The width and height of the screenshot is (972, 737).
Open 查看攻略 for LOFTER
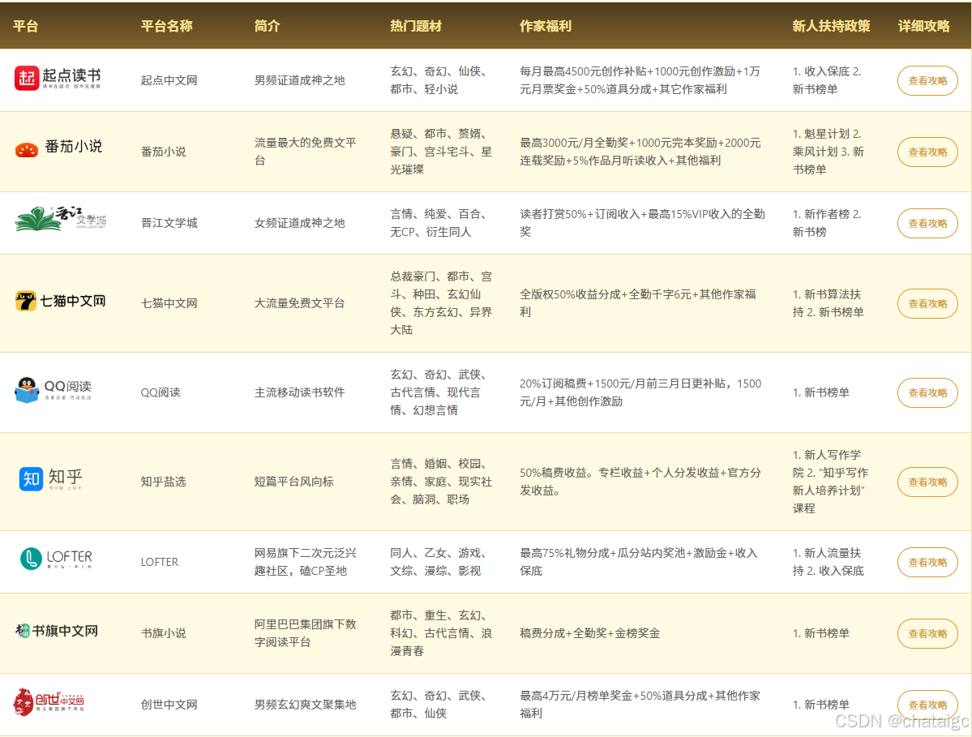[x=927, y=562]
